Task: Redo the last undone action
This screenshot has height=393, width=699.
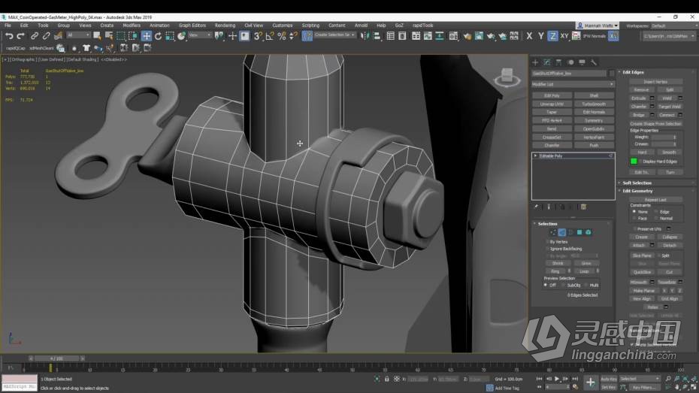Action: 20,36
